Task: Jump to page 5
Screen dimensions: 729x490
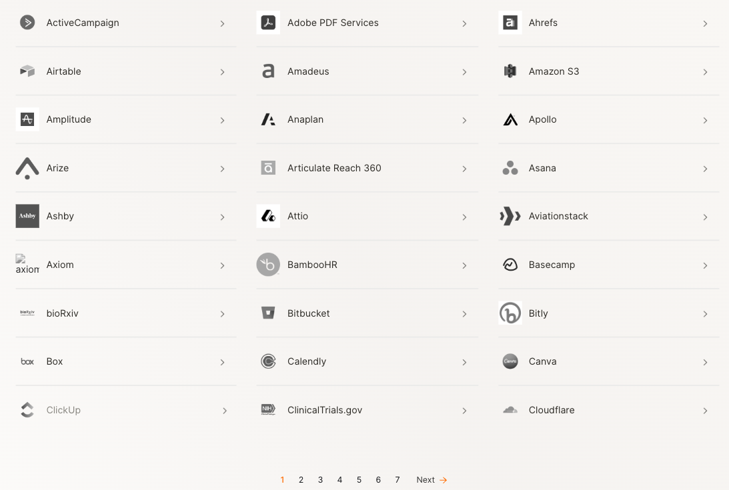Action: [x=359, y=480]
